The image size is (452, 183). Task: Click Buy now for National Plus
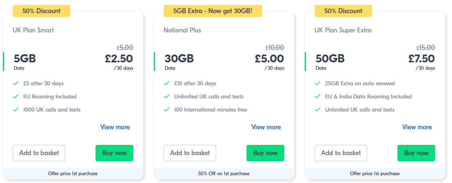tap(265, 153)
